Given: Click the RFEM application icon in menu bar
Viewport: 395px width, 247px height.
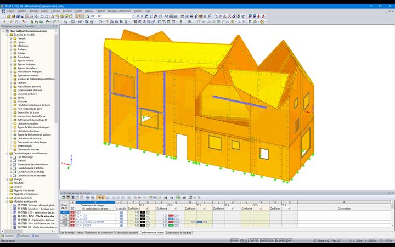Looking at the screenshot, I should coord(3,11).
